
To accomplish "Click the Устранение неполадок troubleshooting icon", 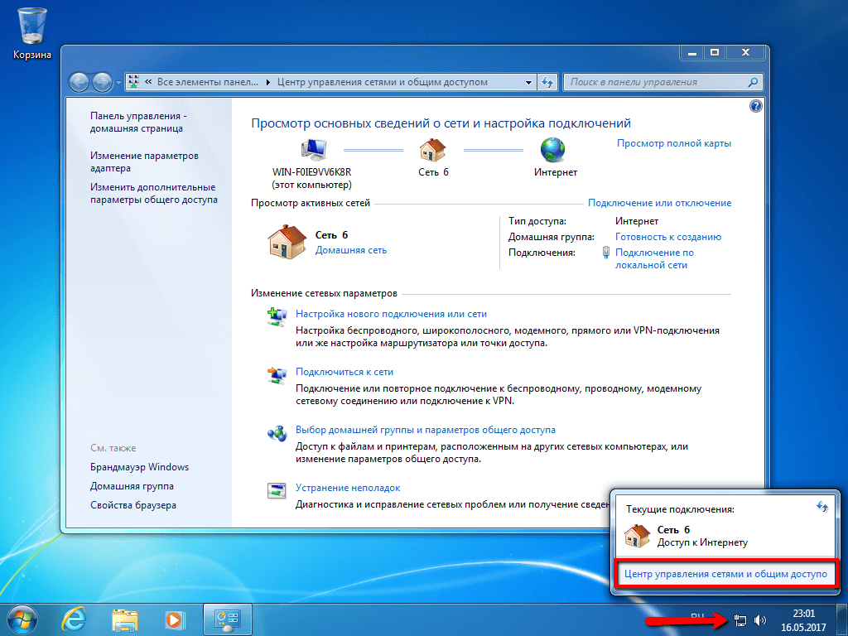I will tap(276, 487).
